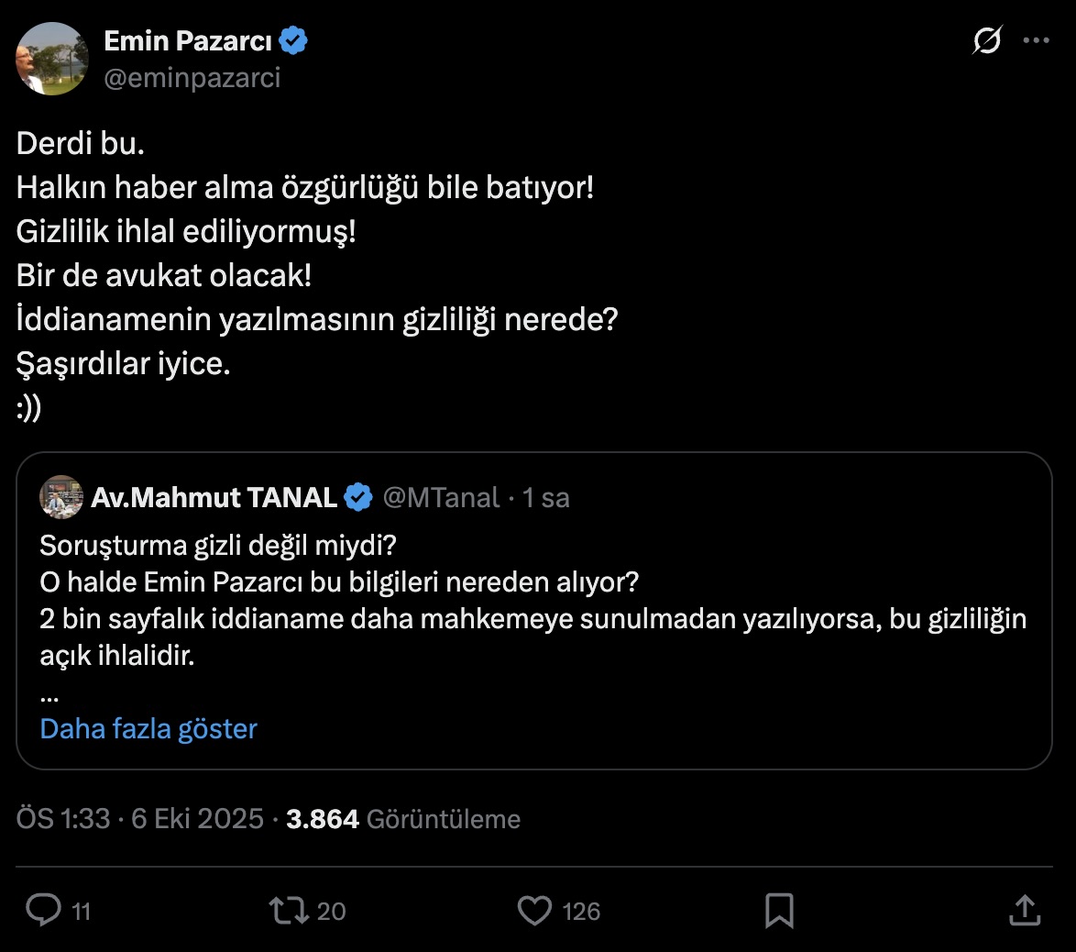Click the ÖS 1:33 · 6 Eki 2025 timestamp
Screen dimensions: 1076x952
140,819
